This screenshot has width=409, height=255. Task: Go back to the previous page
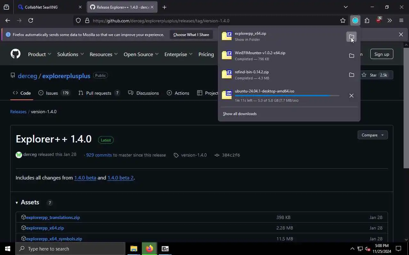pyautogui.click(x=8, y=20)
